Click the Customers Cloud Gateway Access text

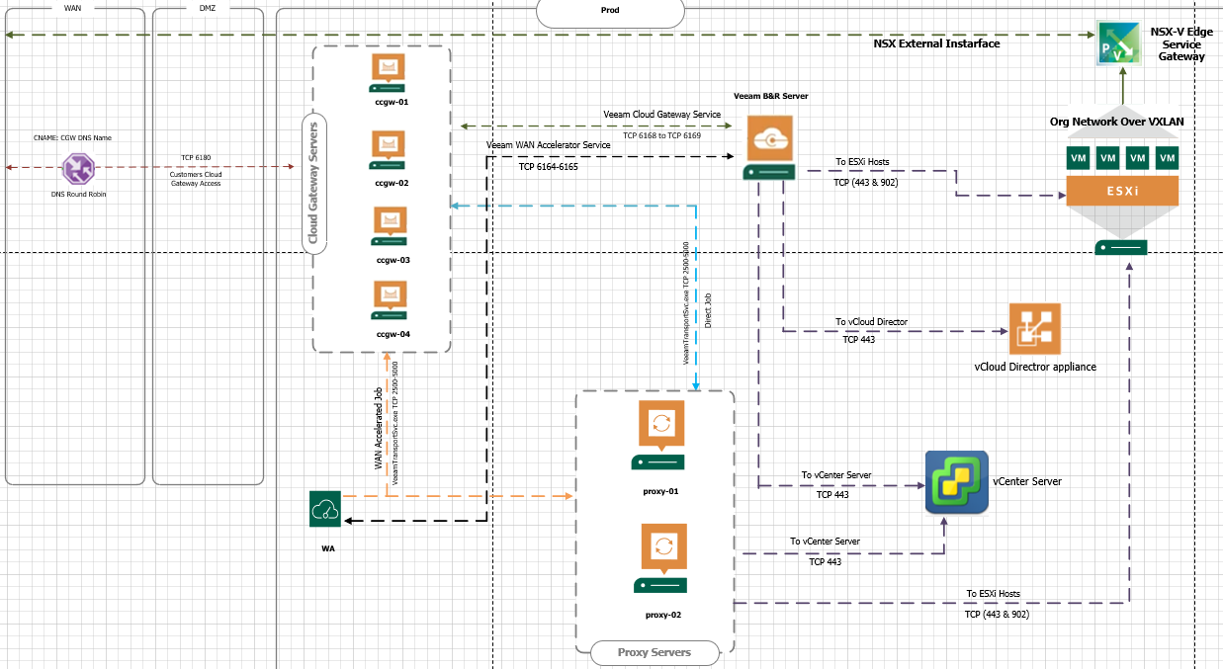pos(196,179)
